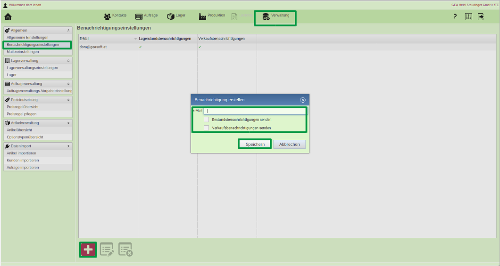This screenshot has width=500, height=266.
Task: Open the E-Mail column header dropdown arrow
Action: tap(135, 39)
